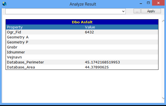Click the ellipsis (...) browse button
This screenshot has width=166, height=106.
pos(137,11)
